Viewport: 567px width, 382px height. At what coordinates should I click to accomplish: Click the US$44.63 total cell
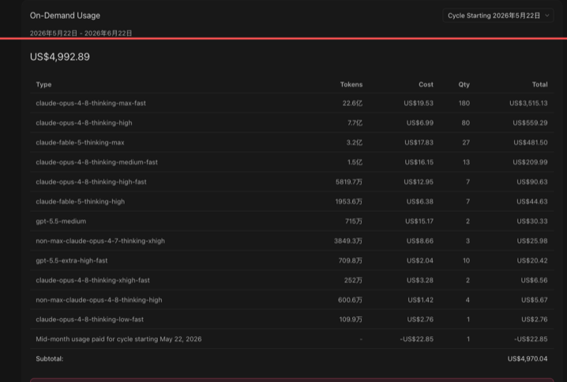pos(532,202)
